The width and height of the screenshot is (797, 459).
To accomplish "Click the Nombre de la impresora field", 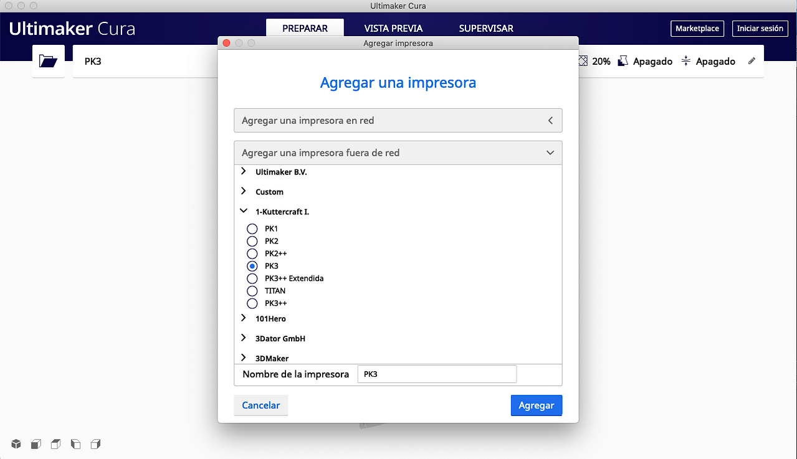I will tap(437, 374).
